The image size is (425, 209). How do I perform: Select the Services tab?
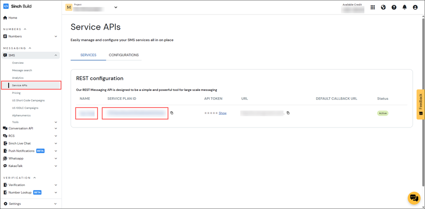[88, 55]
